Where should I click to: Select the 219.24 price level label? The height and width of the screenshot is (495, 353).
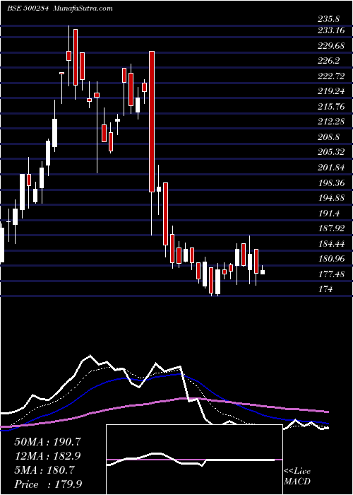[x=330, y=91]
